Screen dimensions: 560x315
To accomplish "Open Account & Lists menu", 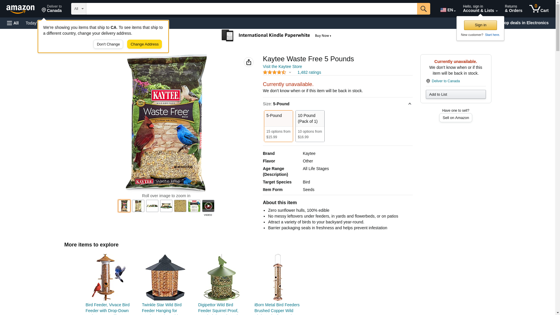I will click(480, 9).
